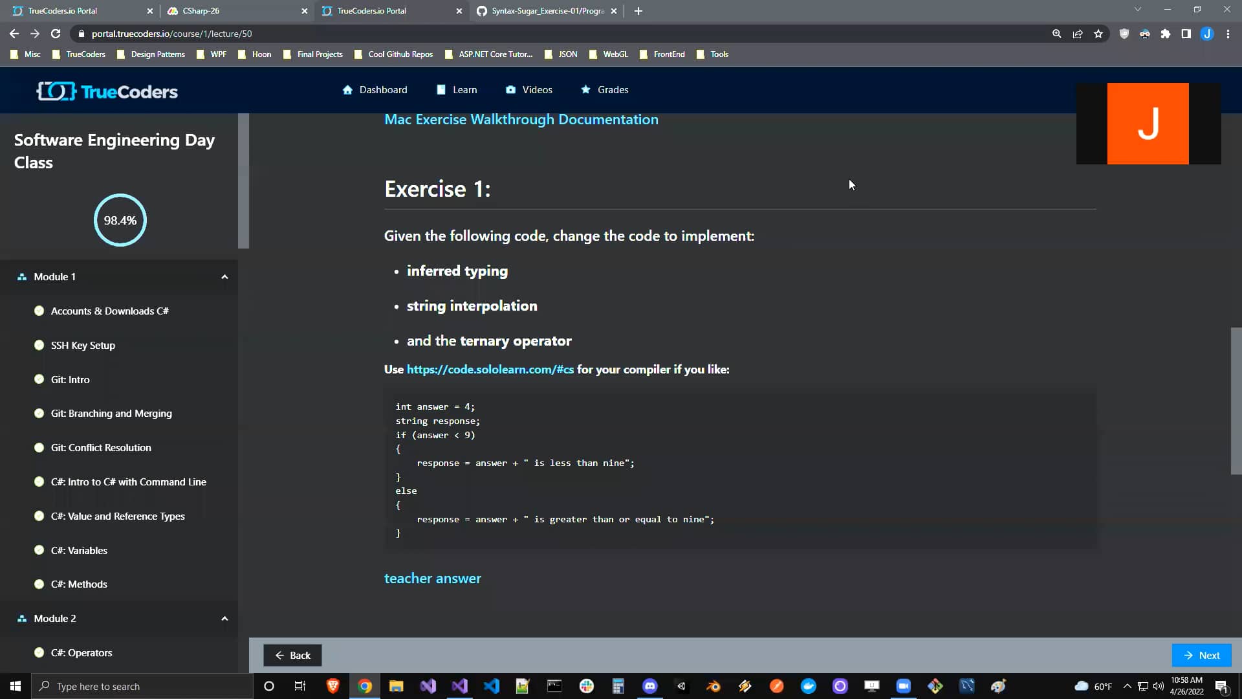
Task: Collapse the Module 2 section
Action: point(224,618)
